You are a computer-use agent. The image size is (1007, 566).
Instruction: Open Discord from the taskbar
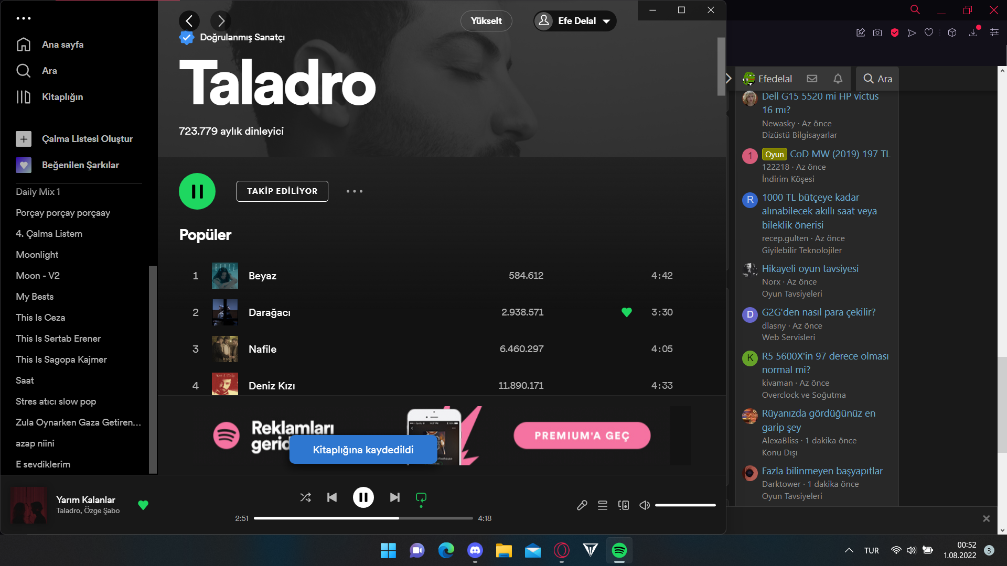pyautogui.click(x=475, y=550)
